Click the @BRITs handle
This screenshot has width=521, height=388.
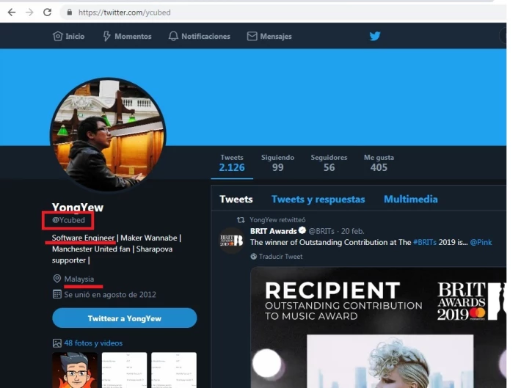click(321, 231)
